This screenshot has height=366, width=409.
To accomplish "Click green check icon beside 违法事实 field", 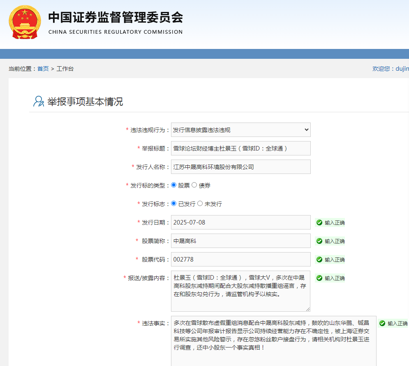I will (x=382, y=323).
